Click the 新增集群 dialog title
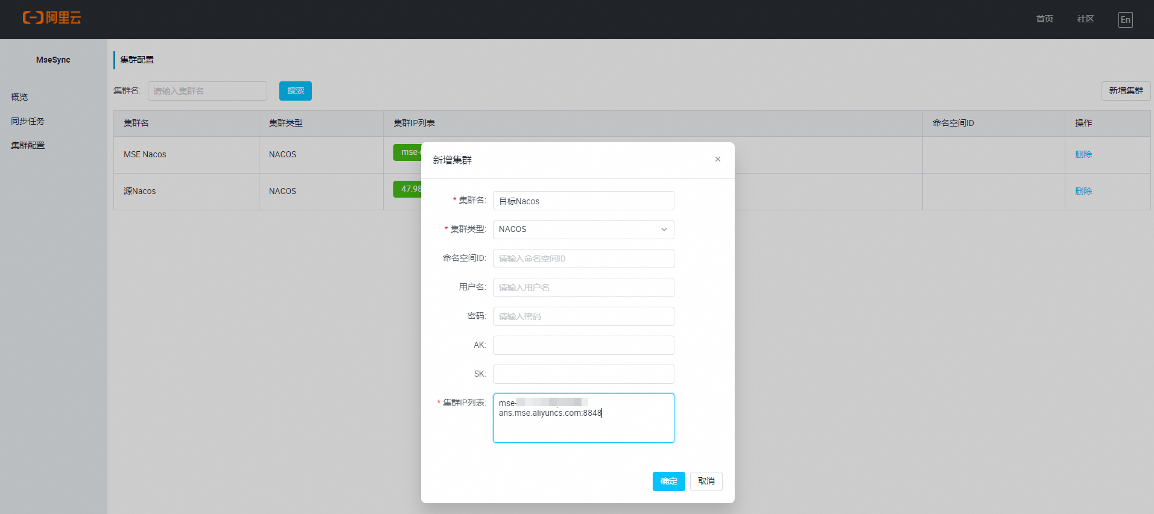Viewport: 1154px width, 514px height. 452,160
